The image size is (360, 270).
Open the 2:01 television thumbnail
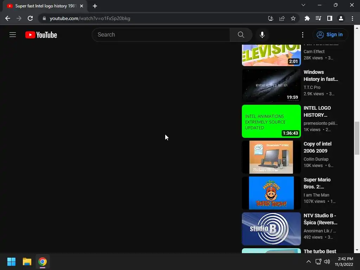tap(271, 55)
